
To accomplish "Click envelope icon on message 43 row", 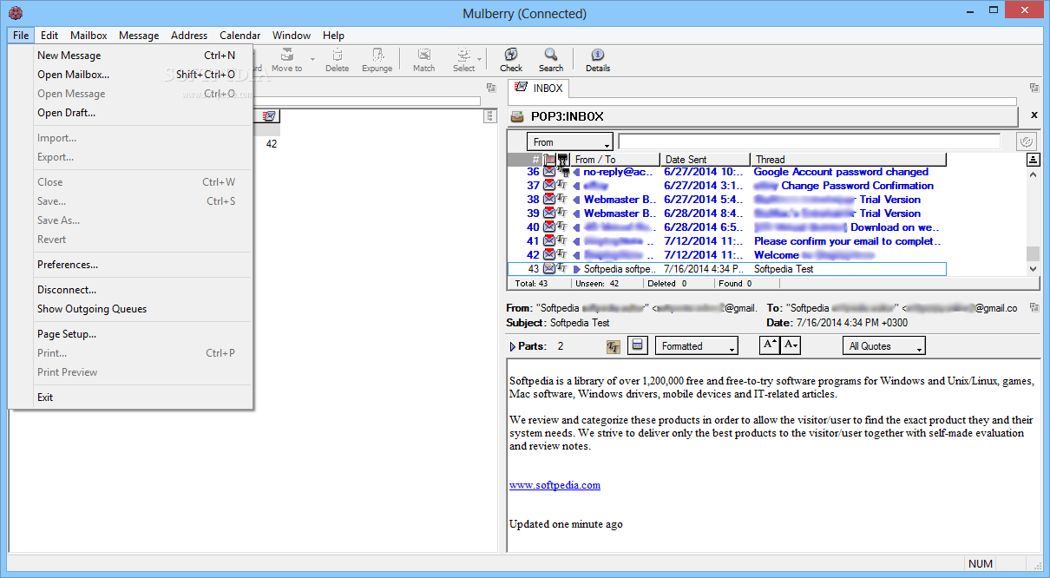I will coord(549,269).
